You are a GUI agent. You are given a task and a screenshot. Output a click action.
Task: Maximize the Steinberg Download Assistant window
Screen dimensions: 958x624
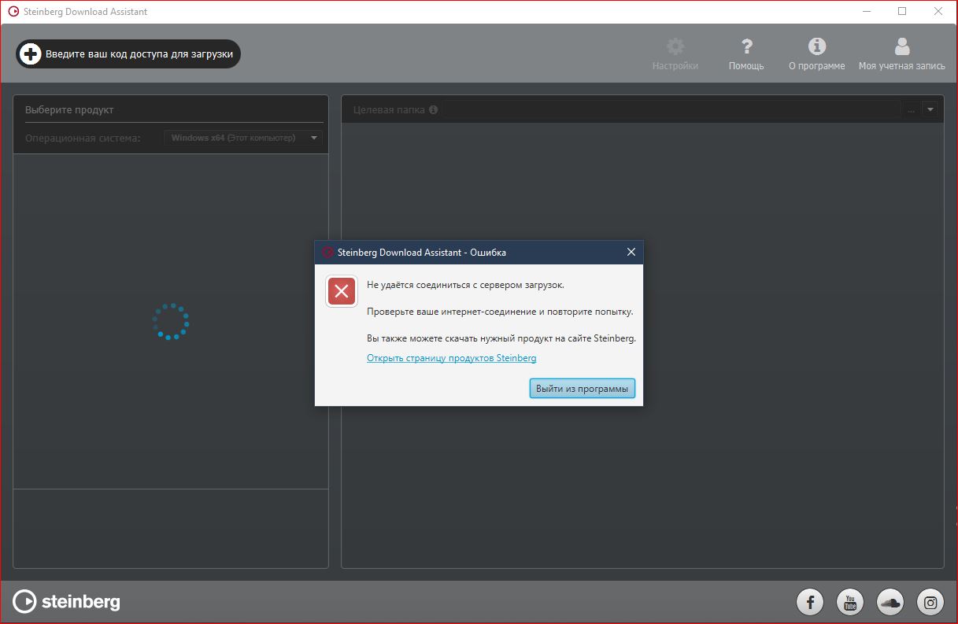pyautogui.click(x=902, y=12)
